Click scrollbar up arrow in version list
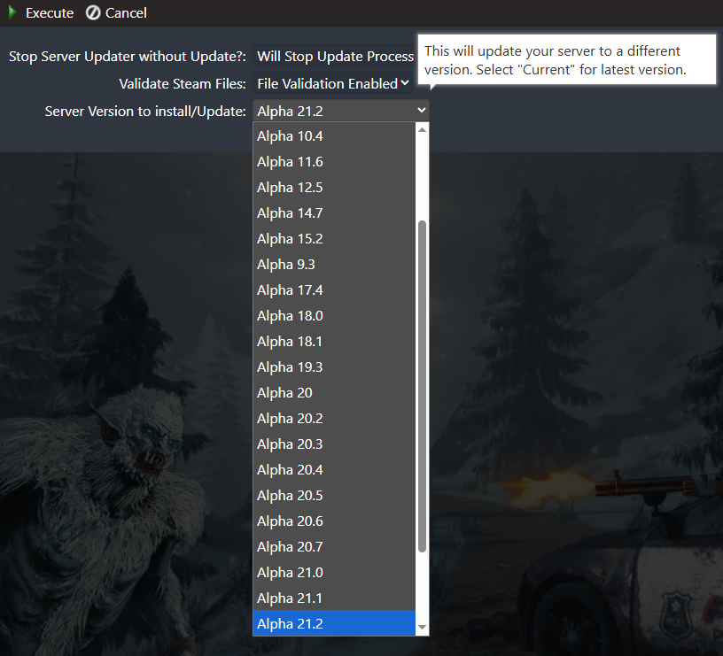The height and width of the screenshot is (656, 723). [423, 129]
